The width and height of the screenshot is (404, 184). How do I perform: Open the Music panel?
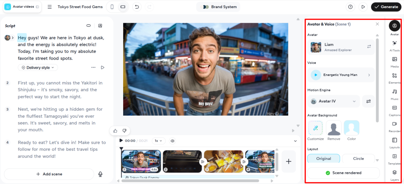(x=395, y=94)
